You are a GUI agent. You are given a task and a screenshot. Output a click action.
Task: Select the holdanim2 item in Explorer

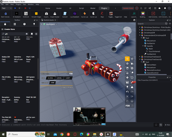click(x=151, y=54)
